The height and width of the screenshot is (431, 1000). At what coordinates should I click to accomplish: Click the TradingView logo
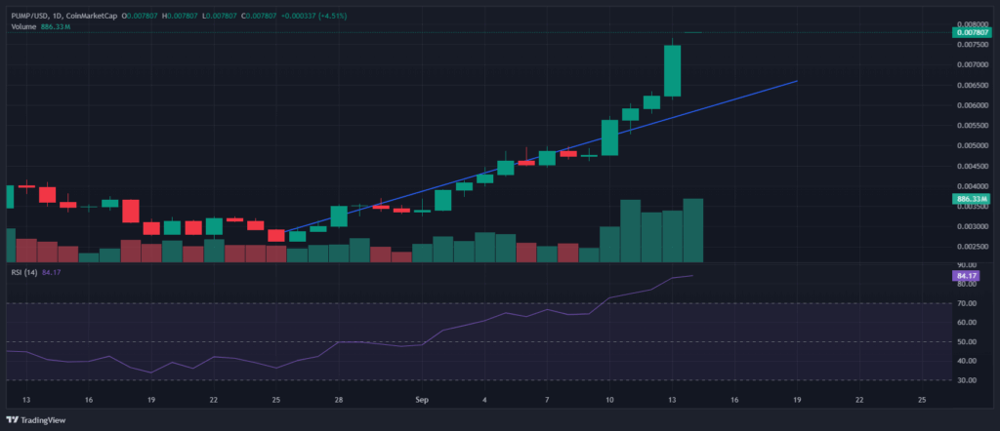pos(36,420)
